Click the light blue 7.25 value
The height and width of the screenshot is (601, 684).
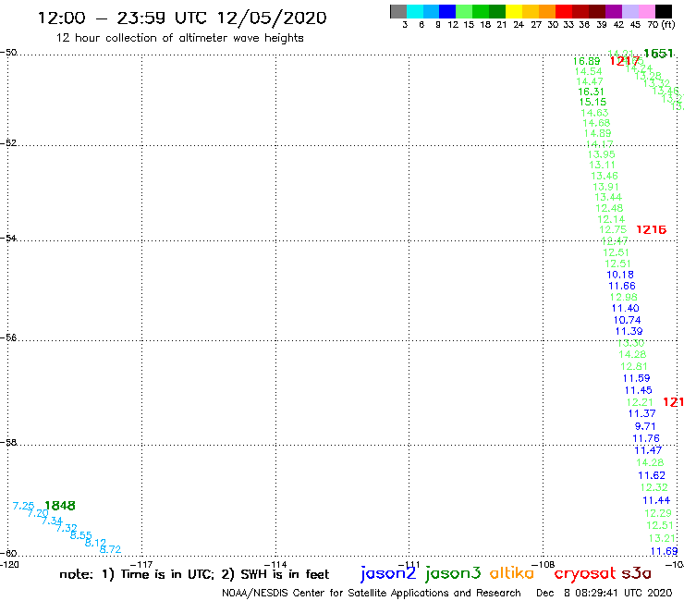tap(23, 506)
